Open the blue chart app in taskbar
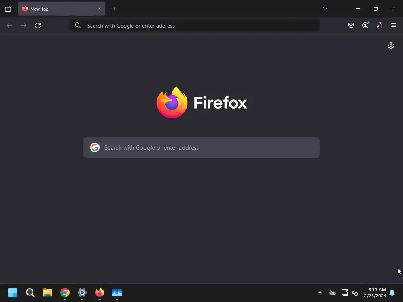The image size is (403, 302). click(x=117, y=293)
